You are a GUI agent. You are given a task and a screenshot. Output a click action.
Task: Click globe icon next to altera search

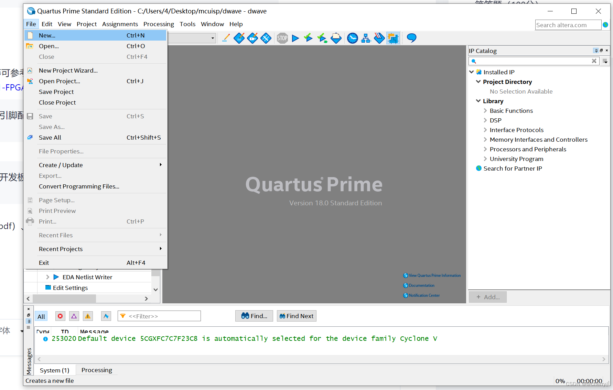(x=605, y=25)
